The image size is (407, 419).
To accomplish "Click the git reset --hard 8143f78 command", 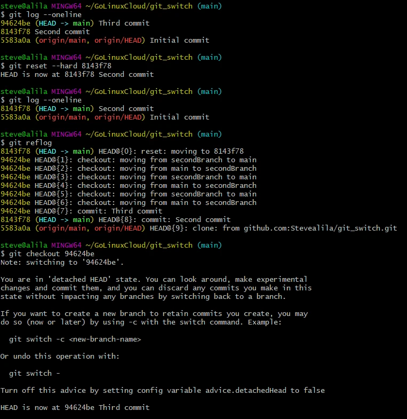I will coord(56,66).
